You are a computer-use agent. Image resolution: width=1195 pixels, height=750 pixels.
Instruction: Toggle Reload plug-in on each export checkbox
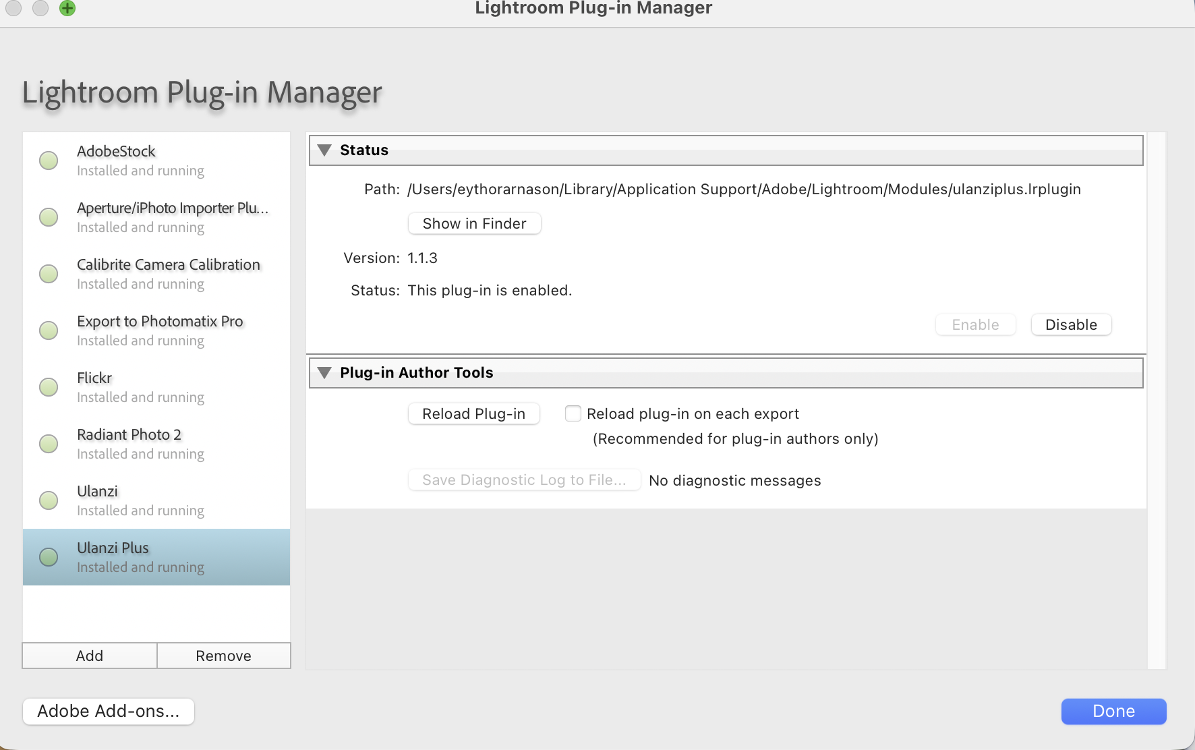[x=573, y=413]
